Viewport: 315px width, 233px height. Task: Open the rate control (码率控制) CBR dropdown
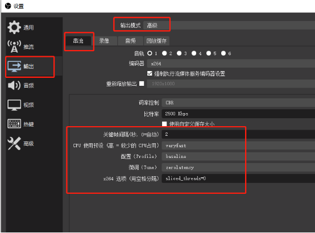tap(238, 103)
